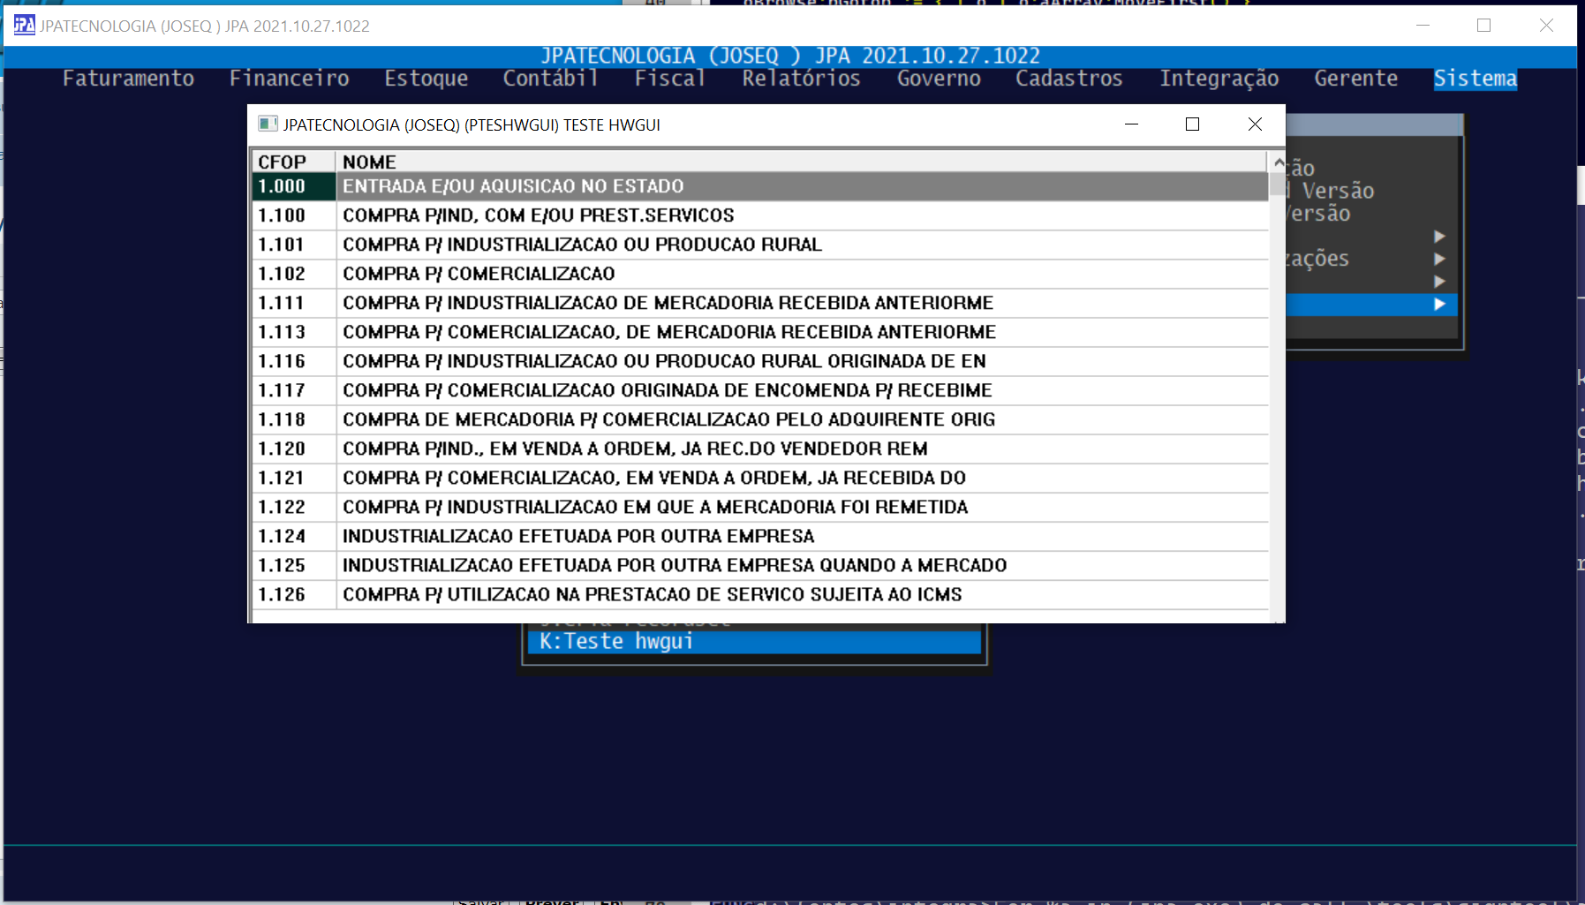This screenshot has width=1585, height=905.
Task: Select row 1.100 COMPRA P/IND. COM E/OU PREST.SERVICOS
Action: 760,215
